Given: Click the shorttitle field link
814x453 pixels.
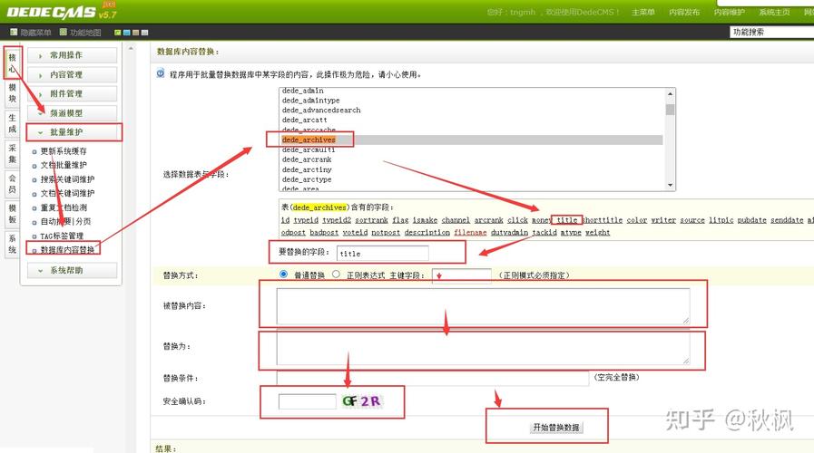Looking at the screenshot, I should pos(603,220).
